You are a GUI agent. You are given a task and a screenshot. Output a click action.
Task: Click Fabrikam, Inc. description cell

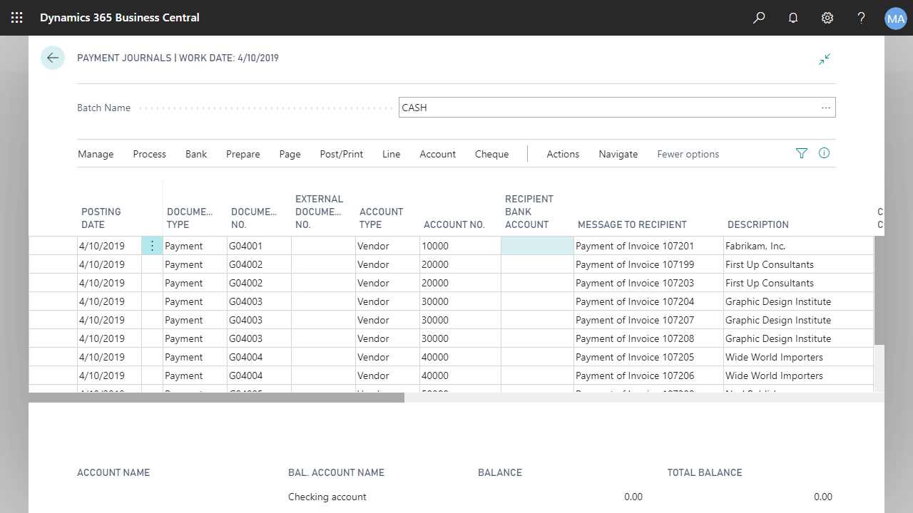pos(798,246)
